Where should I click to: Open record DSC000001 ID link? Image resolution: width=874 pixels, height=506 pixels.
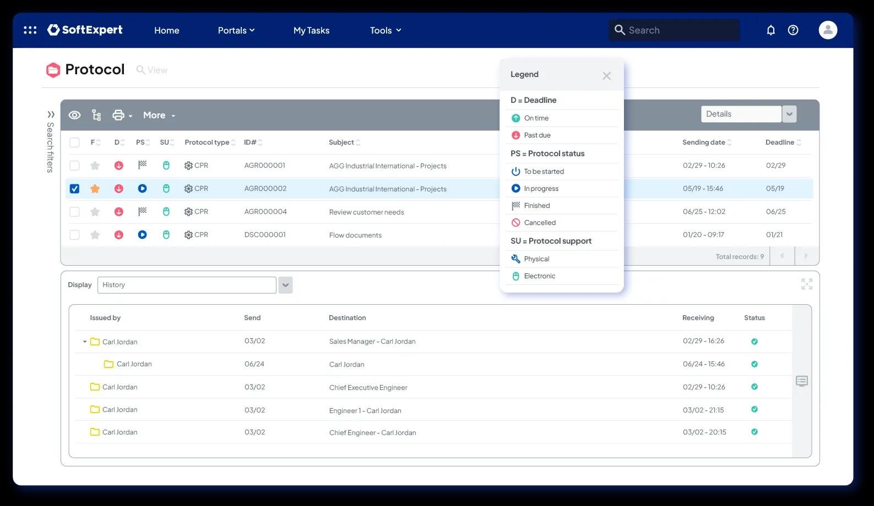click(265, 235)
